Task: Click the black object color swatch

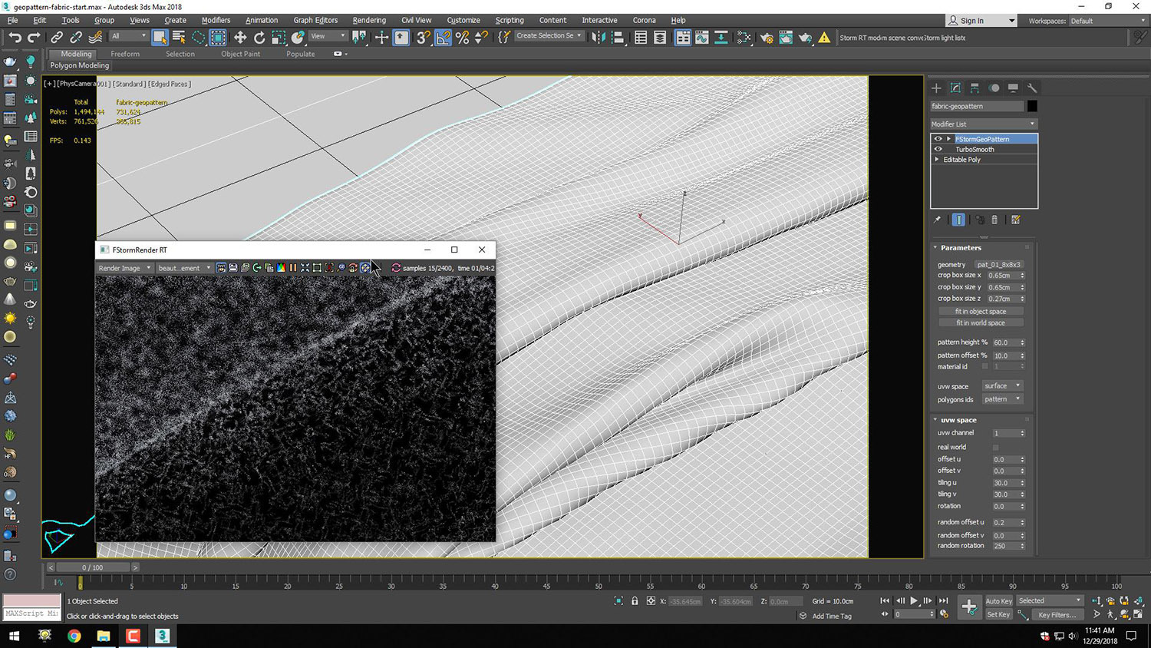Action: [1032, 106]
